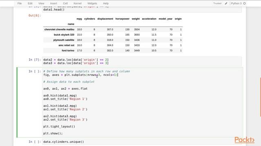
Task: Click the ax1.hist(data2.mpg) line
Action: click(x=60, y=106)
